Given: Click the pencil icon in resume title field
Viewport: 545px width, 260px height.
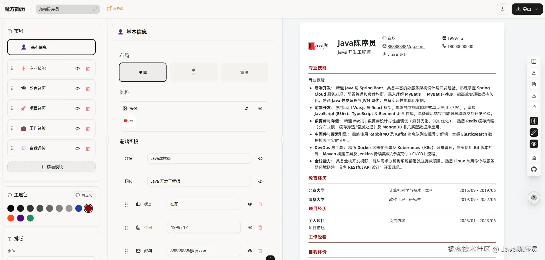Looking at the screenshot, I should pos(95,9).
